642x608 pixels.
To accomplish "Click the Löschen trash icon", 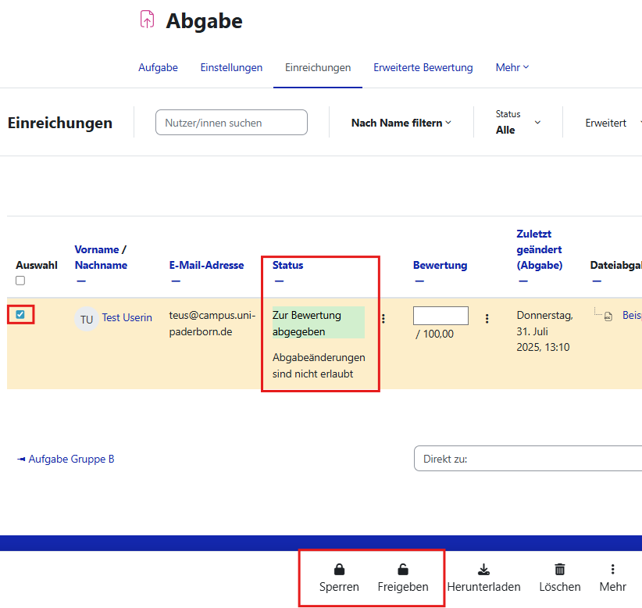I will 559,570.
